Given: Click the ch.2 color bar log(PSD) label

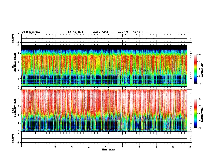Looking at the screenshot, I should coord(202,115).
